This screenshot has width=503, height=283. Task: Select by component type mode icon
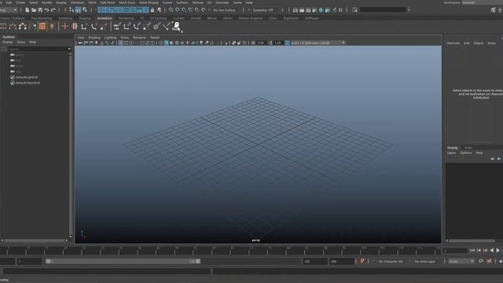[x=85, y=10]
